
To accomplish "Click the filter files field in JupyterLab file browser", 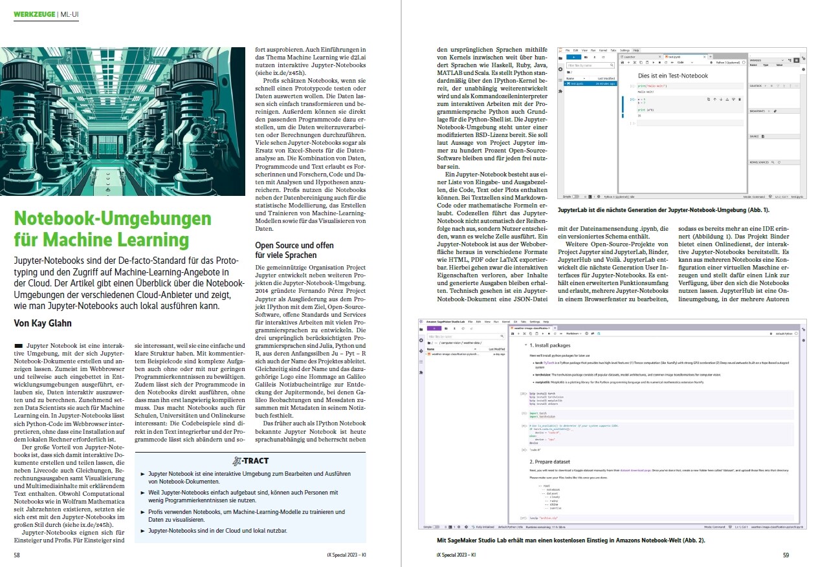I will pos(591,65).
